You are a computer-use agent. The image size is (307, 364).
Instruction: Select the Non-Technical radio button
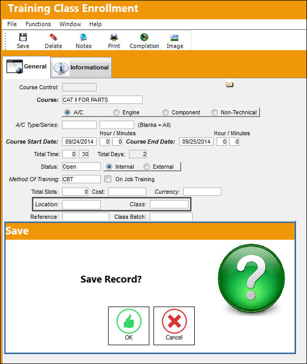(x=215, y=112)
